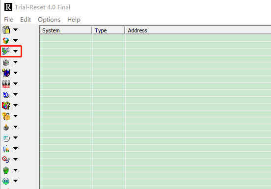The image size is (271, 189).
Task: Click the blue sphere wireframe icon
Action: click(x=6, y=94)
